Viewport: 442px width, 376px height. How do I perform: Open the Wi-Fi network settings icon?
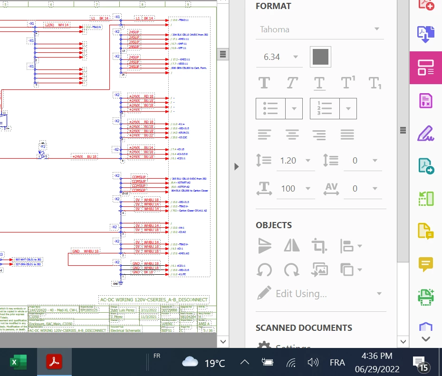291,363
